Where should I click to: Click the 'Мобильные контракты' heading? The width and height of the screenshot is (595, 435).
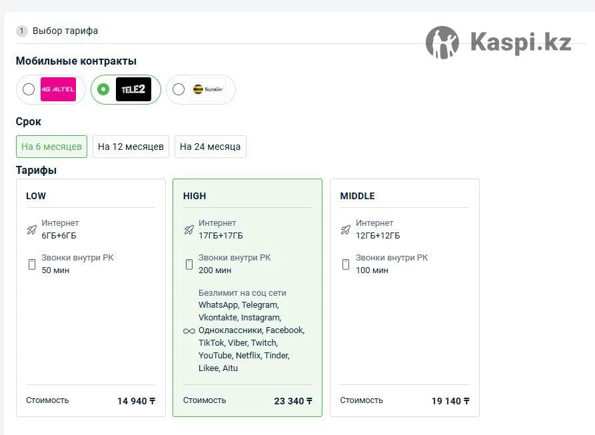click(x=76, y=61)
